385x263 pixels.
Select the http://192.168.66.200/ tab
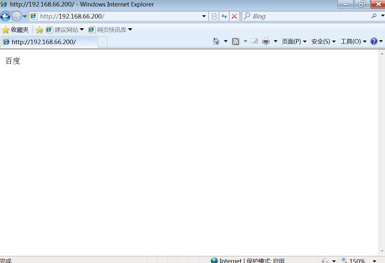pyautogui.click(x=49, y=42)
